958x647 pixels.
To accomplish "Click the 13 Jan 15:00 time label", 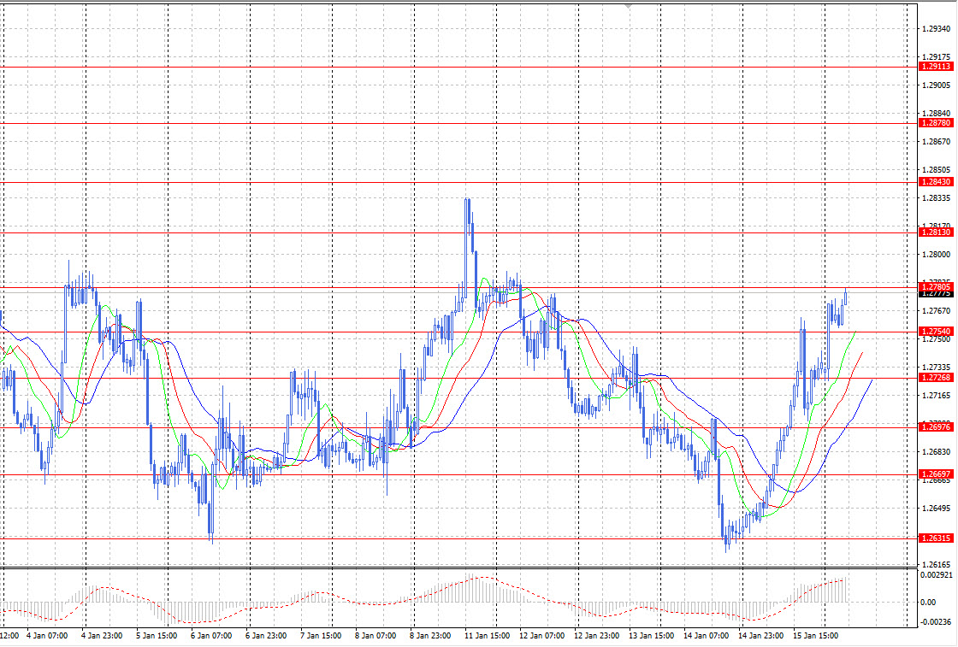I will [652, 636].
